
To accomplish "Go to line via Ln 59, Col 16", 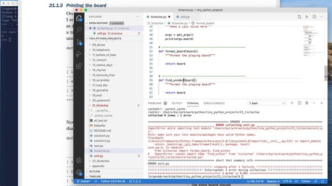I will (255, 181).
